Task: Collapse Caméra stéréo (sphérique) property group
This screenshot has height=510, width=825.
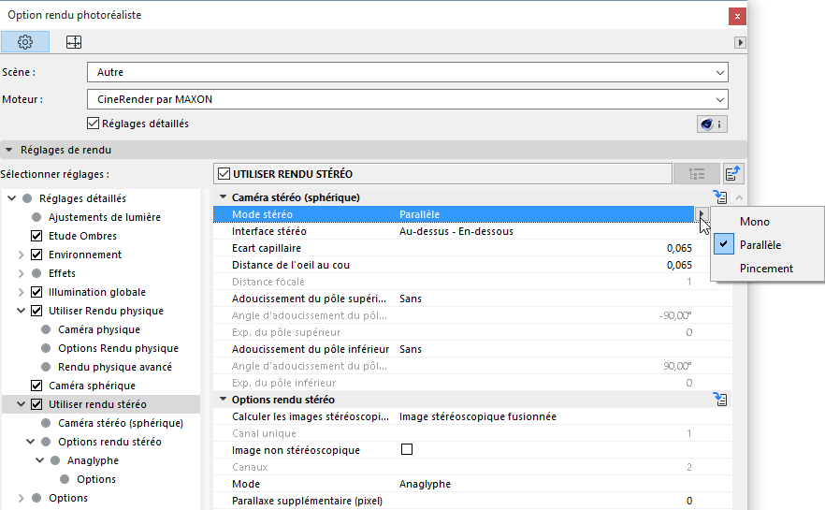Action: (x=223, y=197)
